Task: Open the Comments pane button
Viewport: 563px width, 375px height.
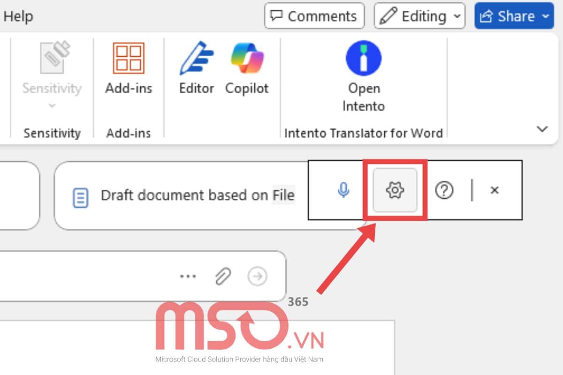Action: tap(314, 16)
